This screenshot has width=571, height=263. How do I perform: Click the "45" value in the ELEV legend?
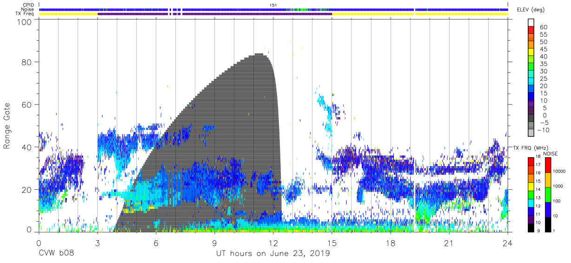click(x=544, y=49)
